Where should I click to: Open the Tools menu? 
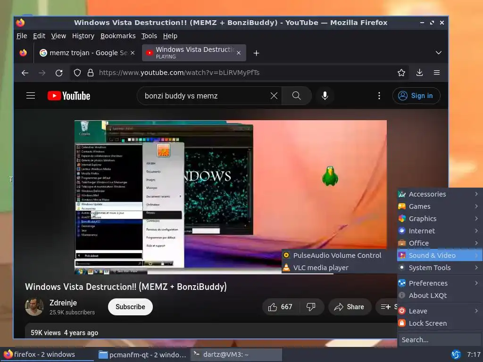[x=149, y=36]
